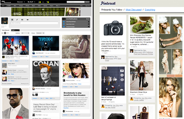Select the Most Relevant stream tab

pyautogui.click(x=6, y=30)
